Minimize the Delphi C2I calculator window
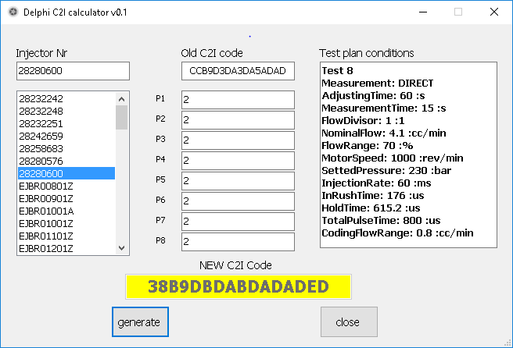Image resolution: width=513 pixels, height=348 pixels. pyautogui.click(x=423, y=12)
